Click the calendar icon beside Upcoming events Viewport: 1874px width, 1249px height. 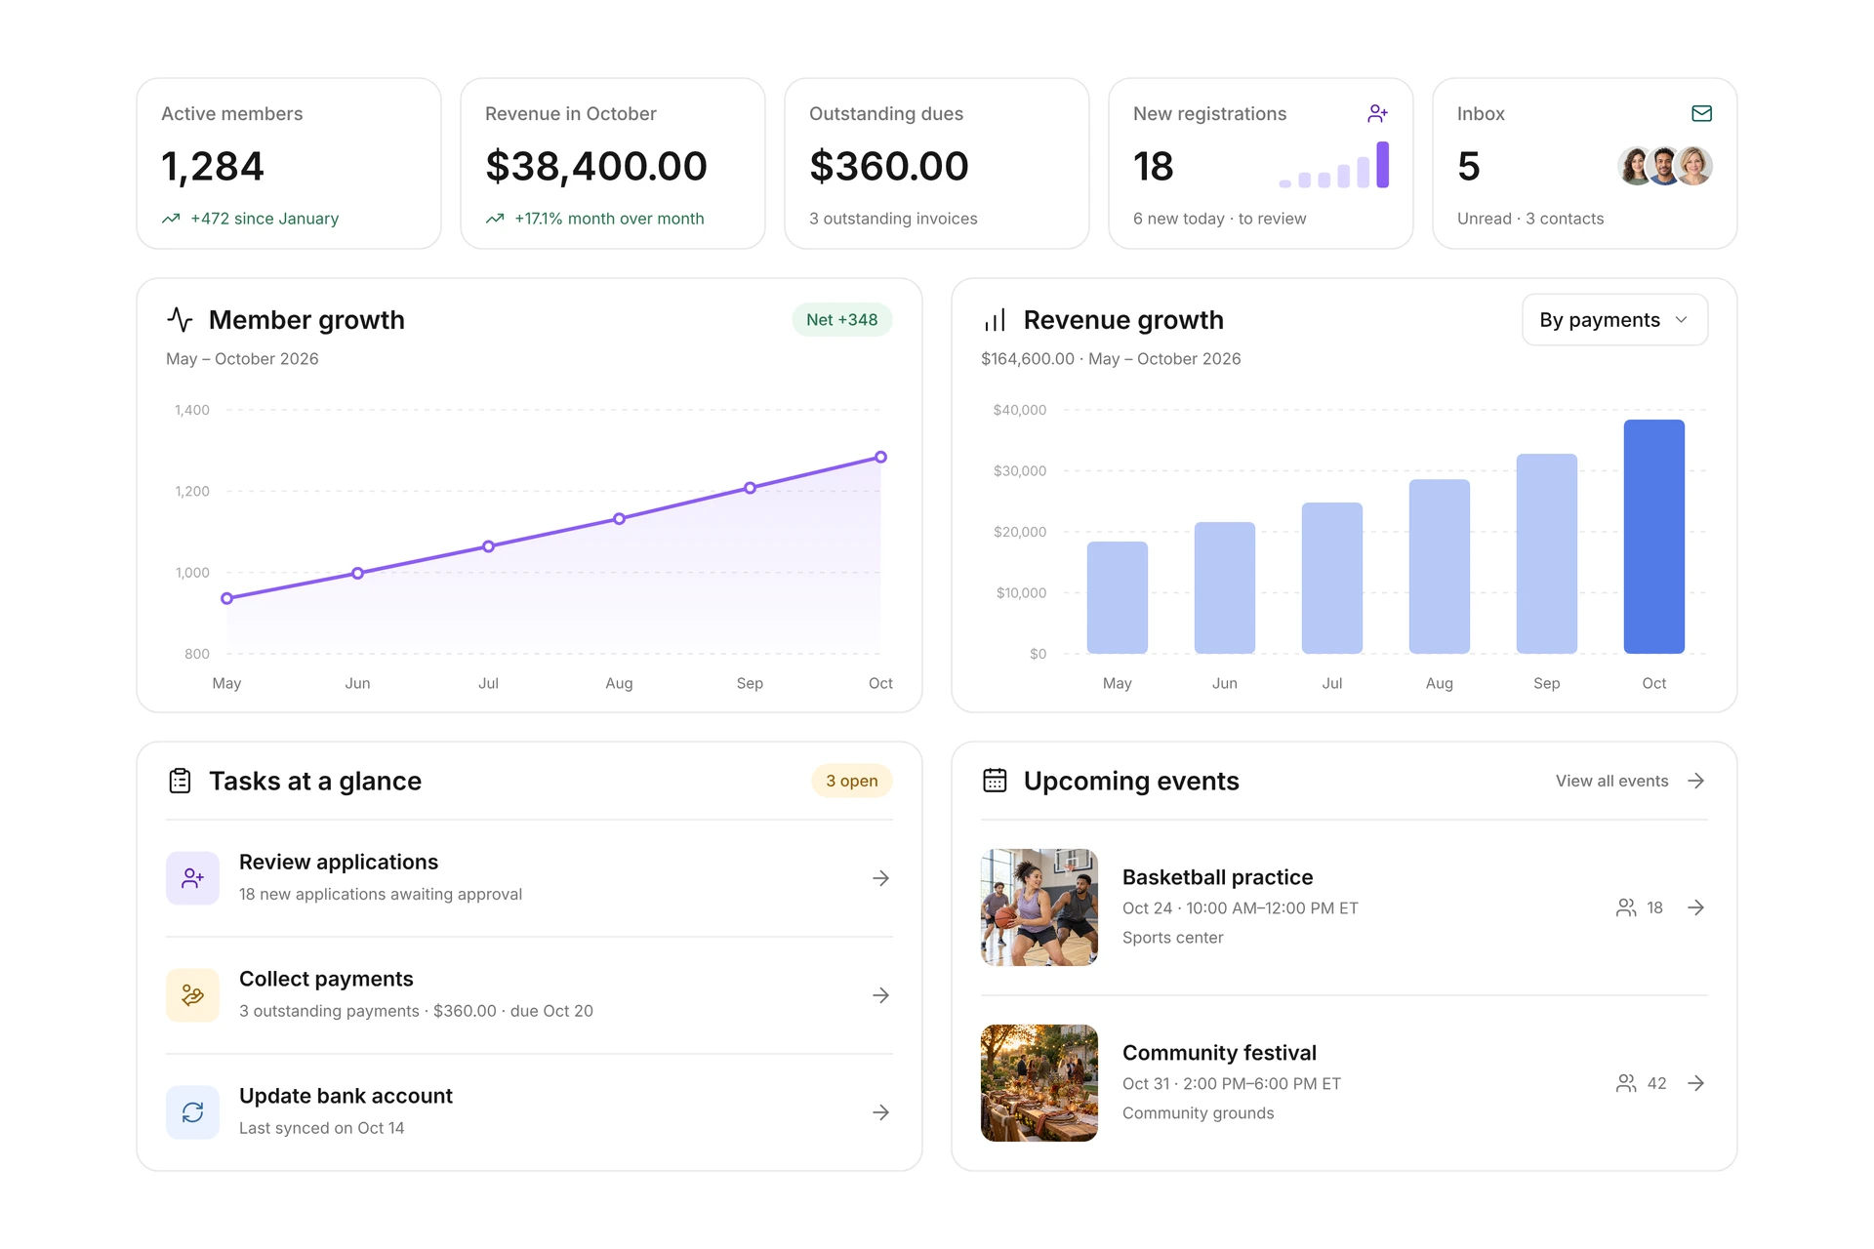pos(995,781)
